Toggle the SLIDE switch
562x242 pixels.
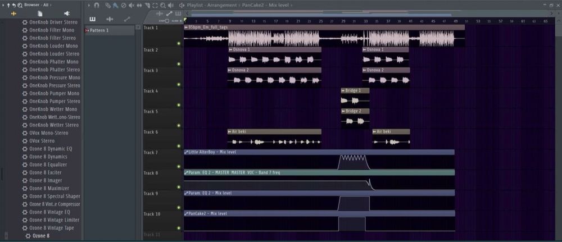click(176, 21)
